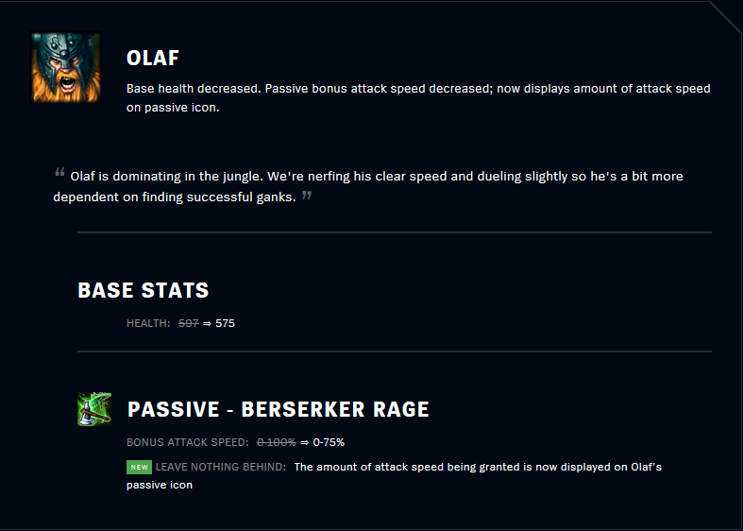Click the new 0-75% attack speed value
This screenshot has height=531, width=743.
329,442
